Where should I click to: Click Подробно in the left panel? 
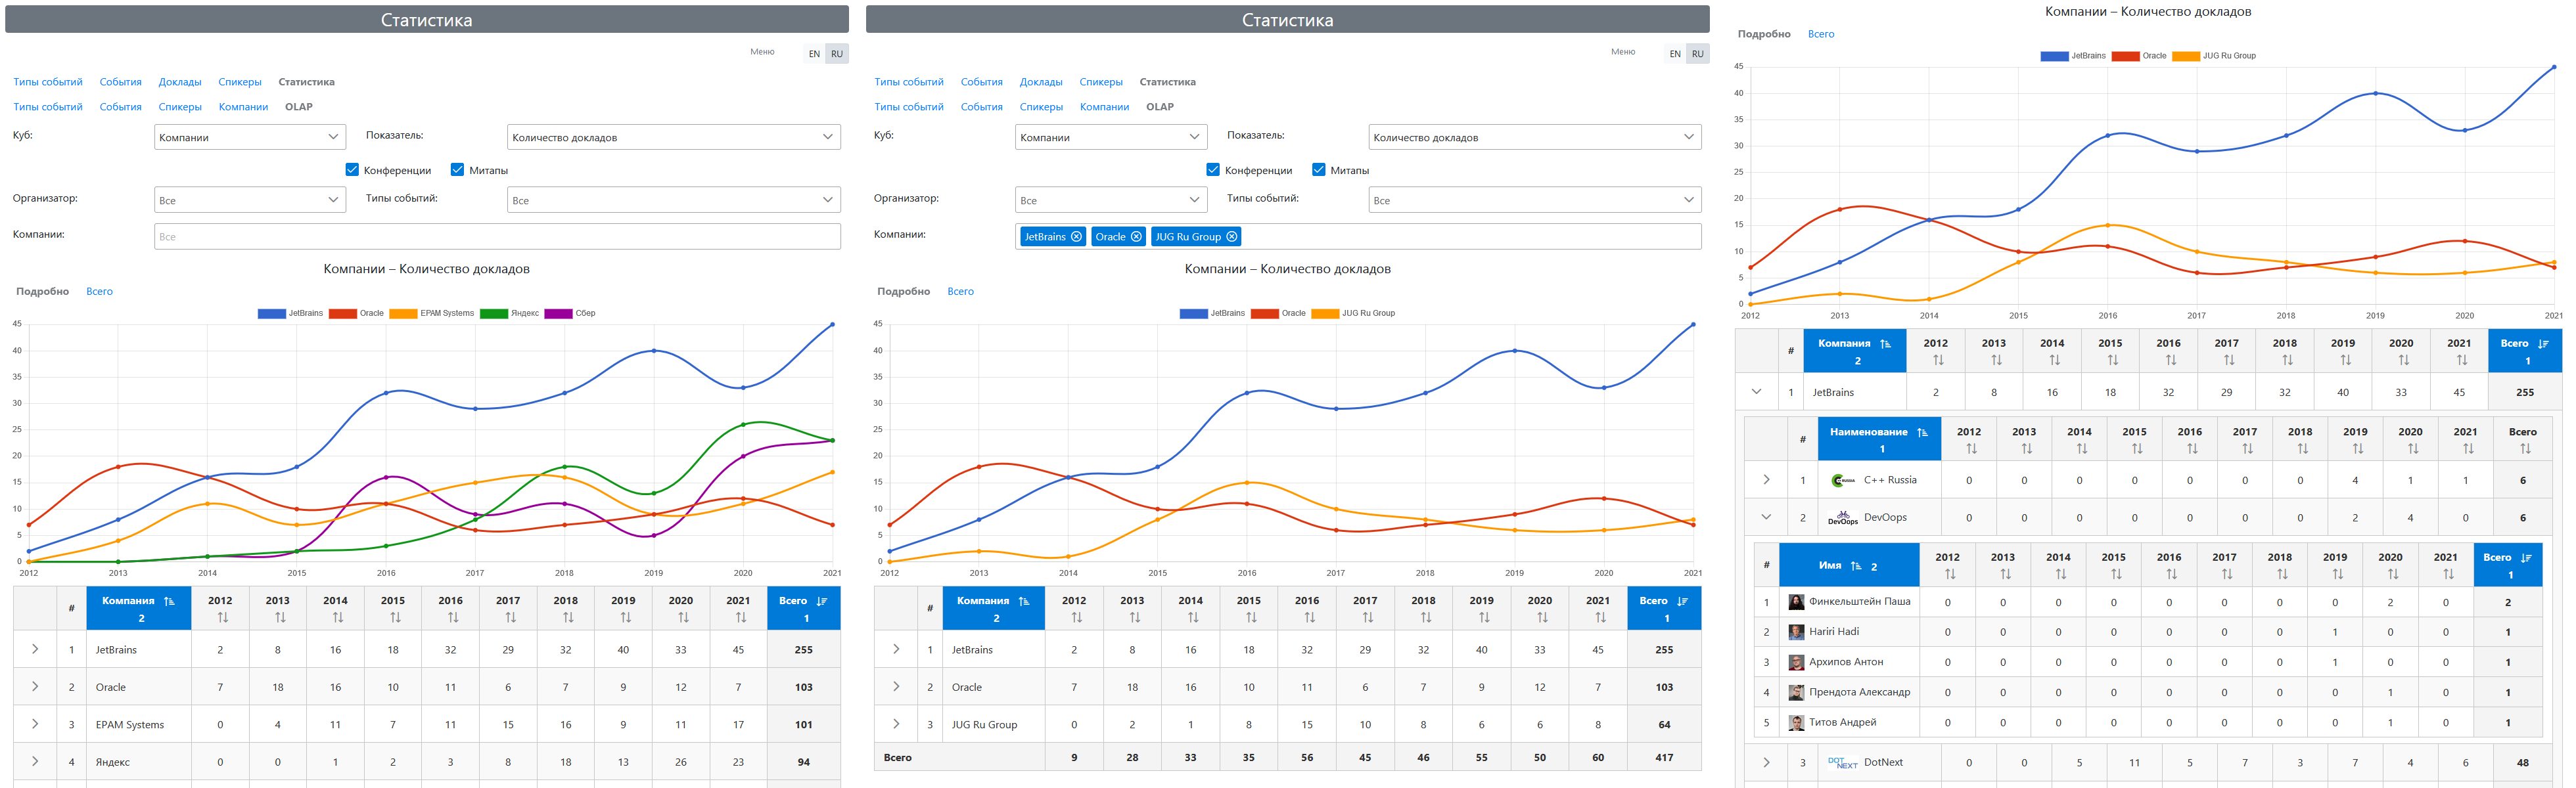tap(42, 292)
